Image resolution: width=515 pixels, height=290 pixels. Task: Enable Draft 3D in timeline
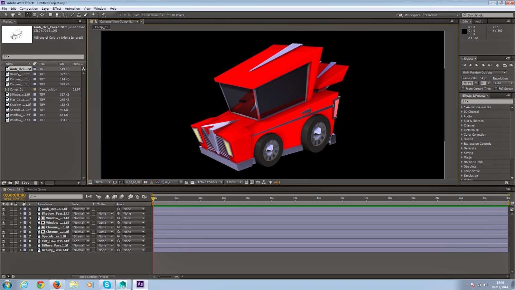(98, 197)
